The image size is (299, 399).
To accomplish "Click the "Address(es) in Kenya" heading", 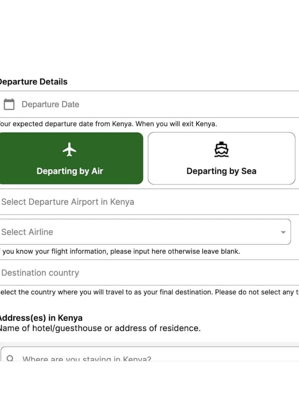I will tap(41, 318).
